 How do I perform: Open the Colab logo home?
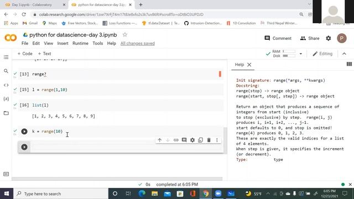tap(11, 38)
